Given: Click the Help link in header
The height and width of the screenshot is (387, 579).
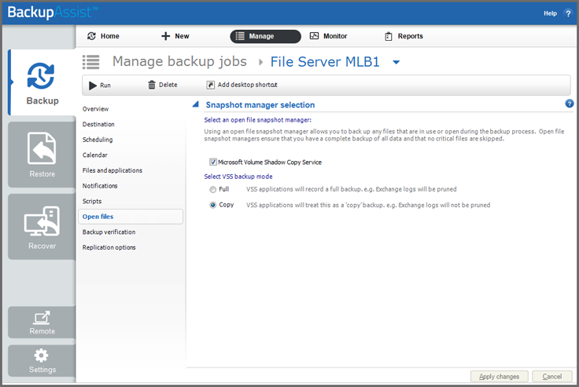Looking at the screenshot, I should tap(550, 13).
